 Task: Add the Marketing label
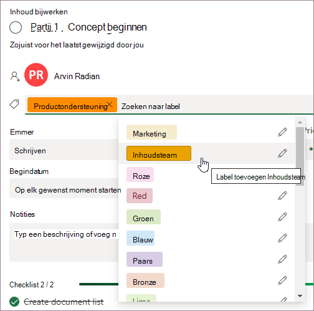[x=151, y=132]
